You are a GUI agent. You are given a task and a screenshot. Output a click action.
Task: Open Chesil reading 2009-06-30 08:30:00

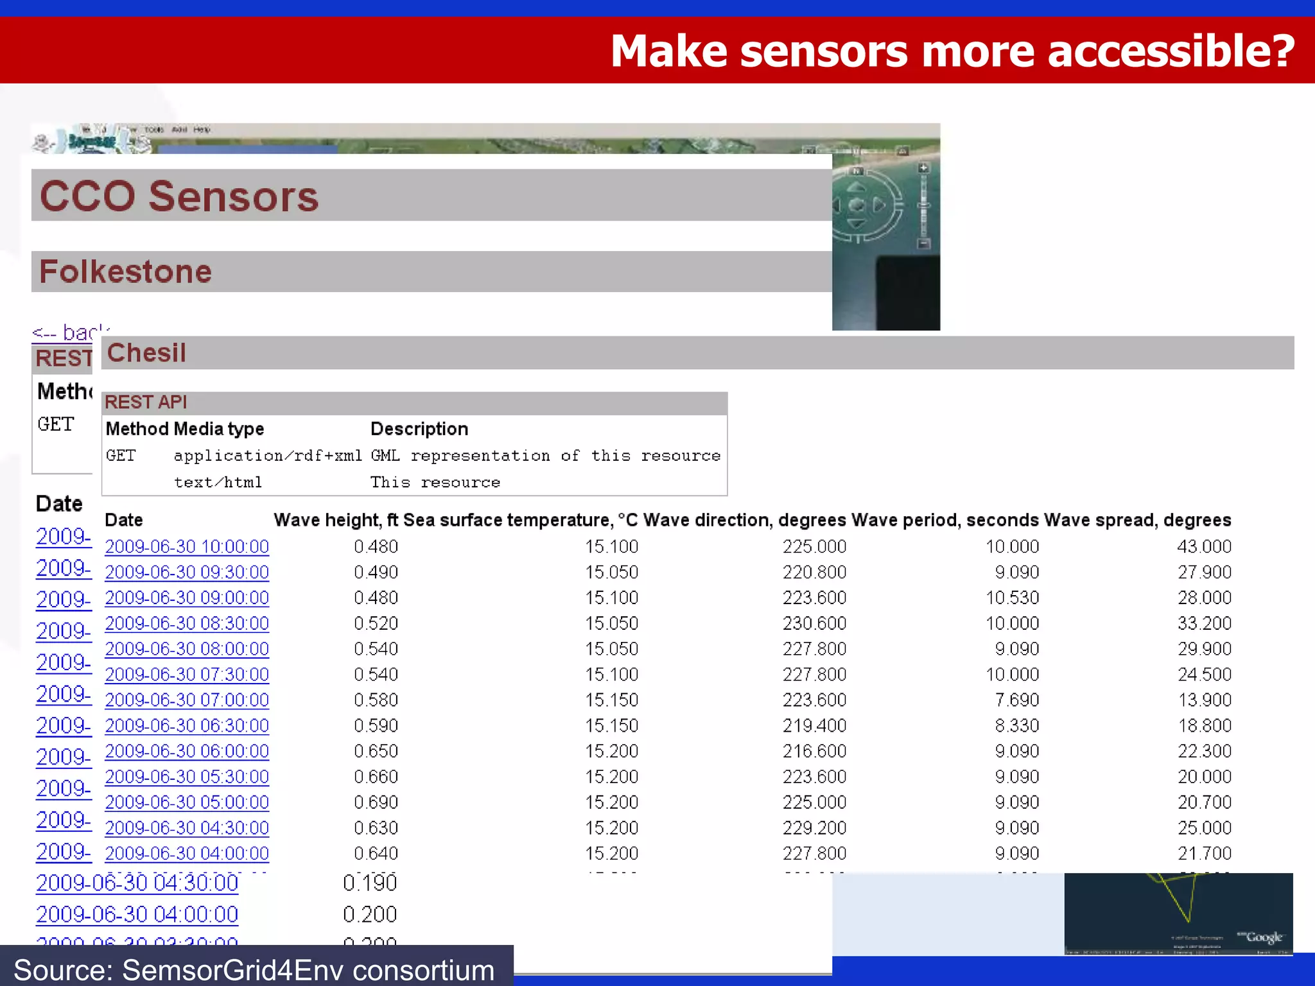click(187, 623)
